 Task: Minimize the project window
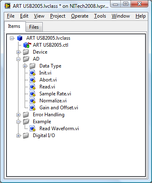click(x=115, y=4)
